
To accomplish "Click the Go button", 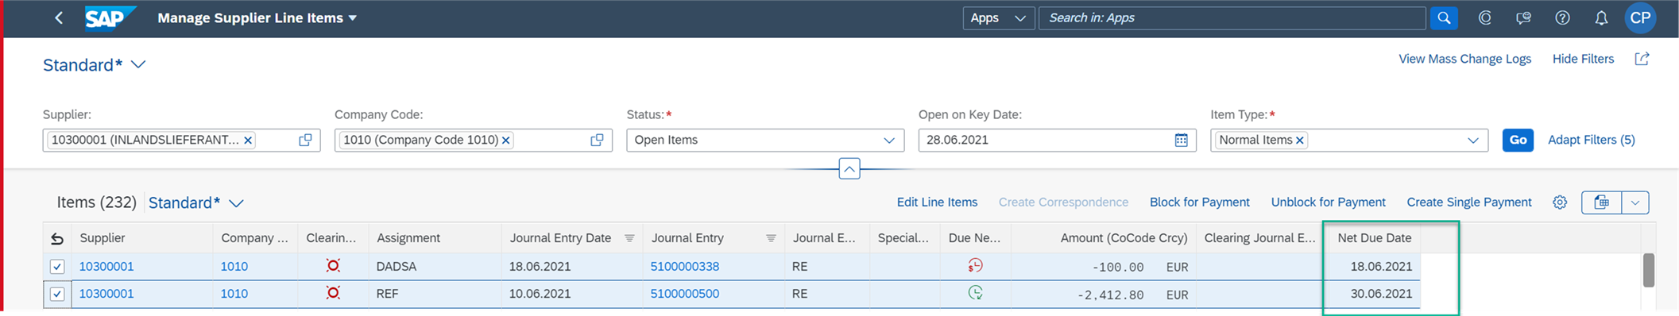I will pyautogui.click(x=1518, y=140).
